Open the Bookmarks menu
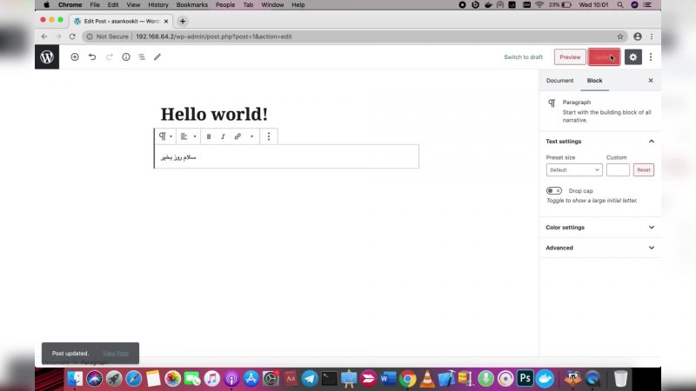This screenshot has height=391, width=696. pyautogui.click(x=192, y=5)
